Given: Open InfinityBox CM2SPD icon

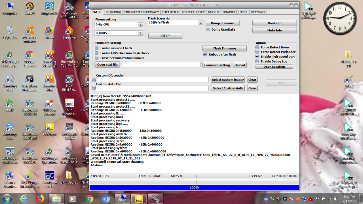Looking at the screenshot, I should (x=29, y=155).
